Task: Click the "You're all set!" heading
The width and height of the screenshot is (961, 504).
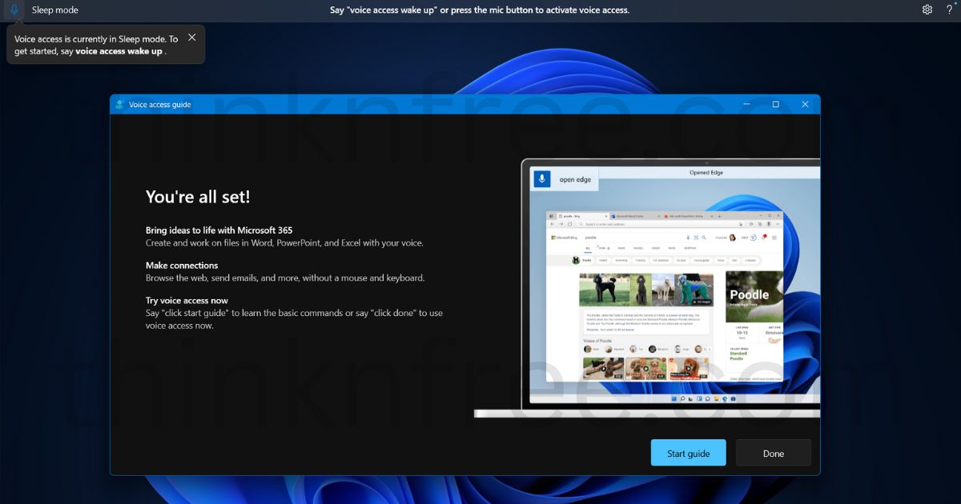Action: (198, 197)
